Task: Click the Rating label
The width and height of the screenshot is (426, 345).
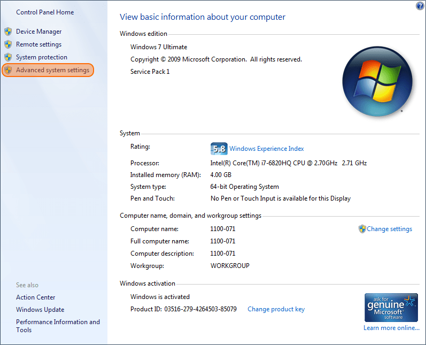Action: pyautogui.click(x=140, y=147)
